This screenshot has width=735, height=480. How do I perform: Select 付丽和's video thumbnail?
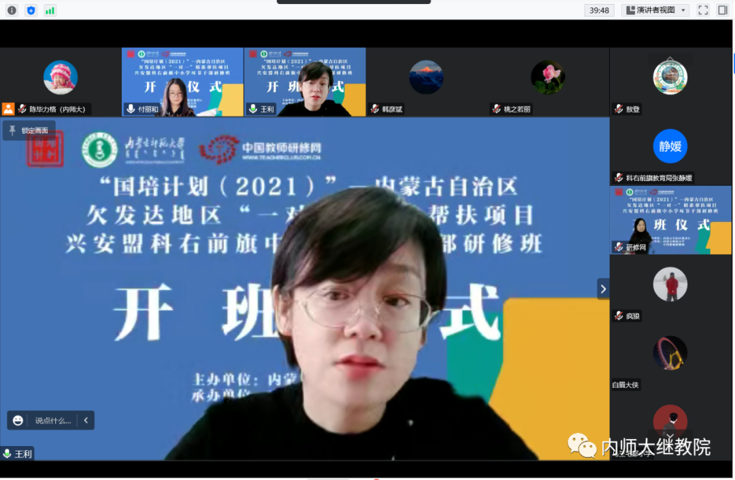click(182, 82)
